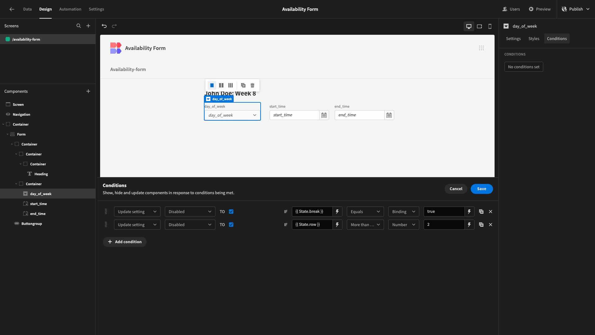595x335 pixels.
Task: Collapse the Form tree node
Action: (x=7, y=134)
